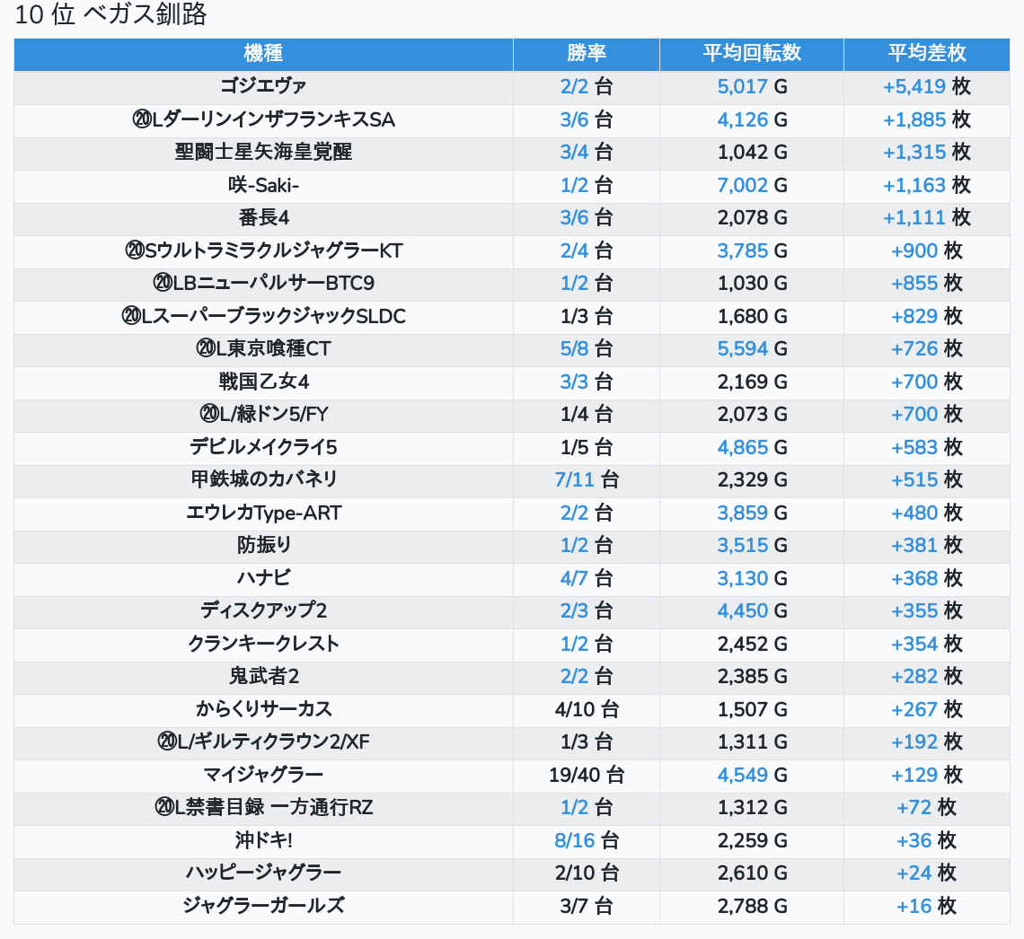Click the +16 枚 value

coord(927,907)
